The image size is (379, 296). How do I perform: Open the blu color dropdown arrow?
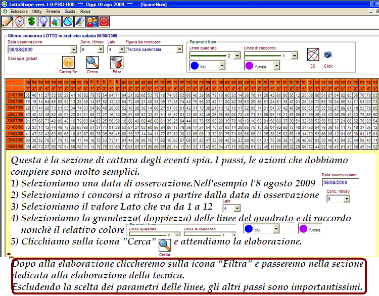point(222,66)
